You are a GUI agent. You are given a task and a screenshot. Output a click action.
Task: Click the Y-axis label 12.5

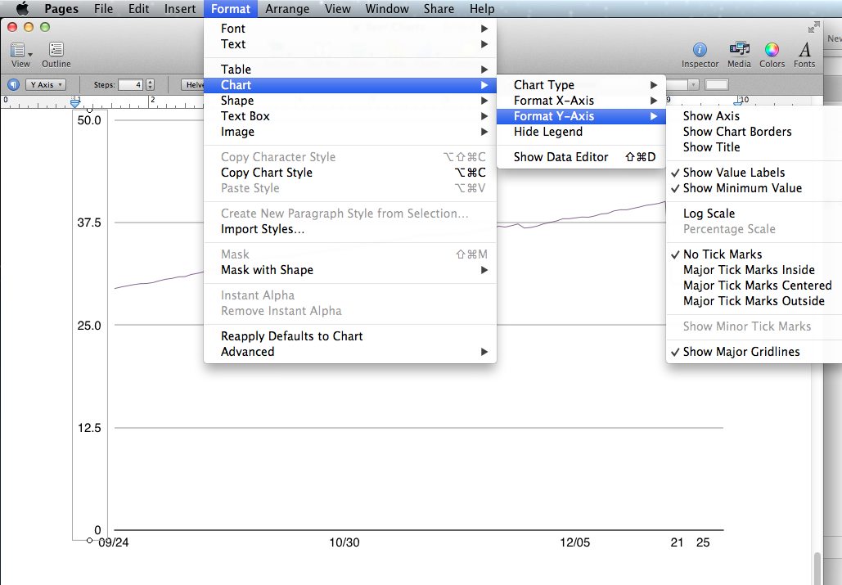click(x=89, y=428)
